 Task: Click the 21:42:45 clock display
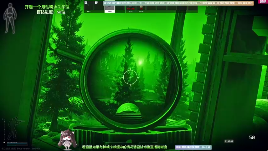click(x=229, y=141)
